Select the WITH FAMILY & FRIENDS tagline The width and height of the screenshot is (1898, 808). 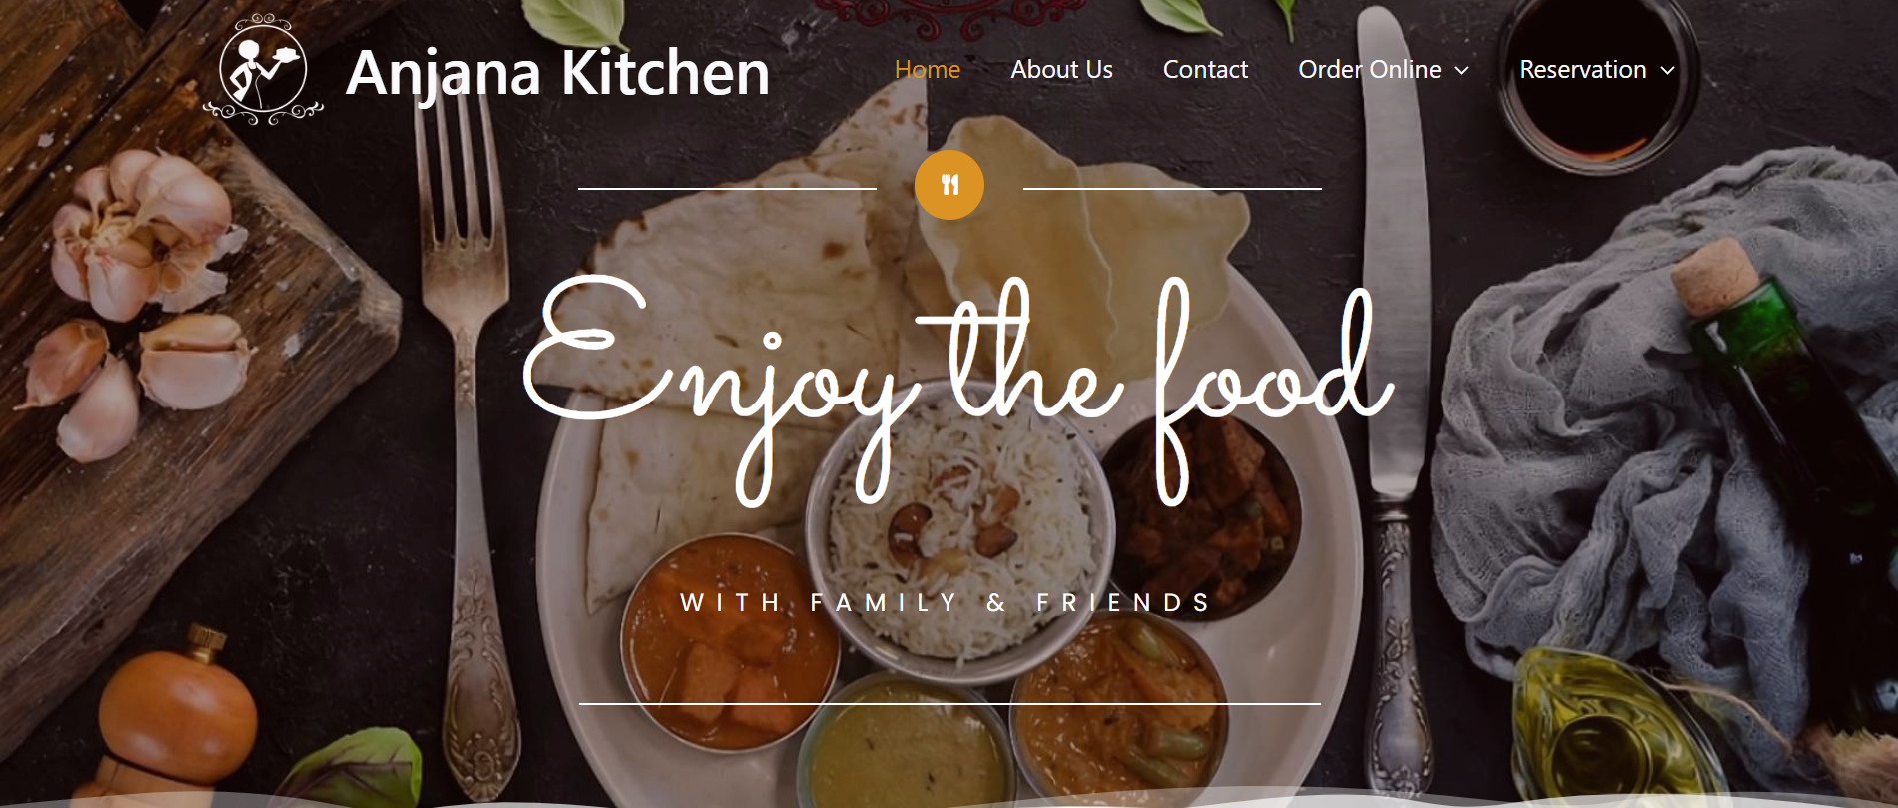946,602
